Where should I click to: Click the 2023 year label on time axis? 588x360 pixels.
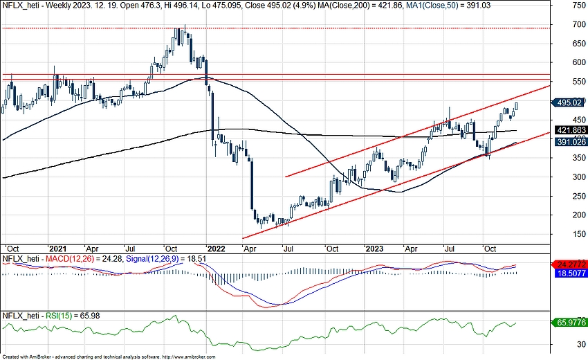point(374,249)
